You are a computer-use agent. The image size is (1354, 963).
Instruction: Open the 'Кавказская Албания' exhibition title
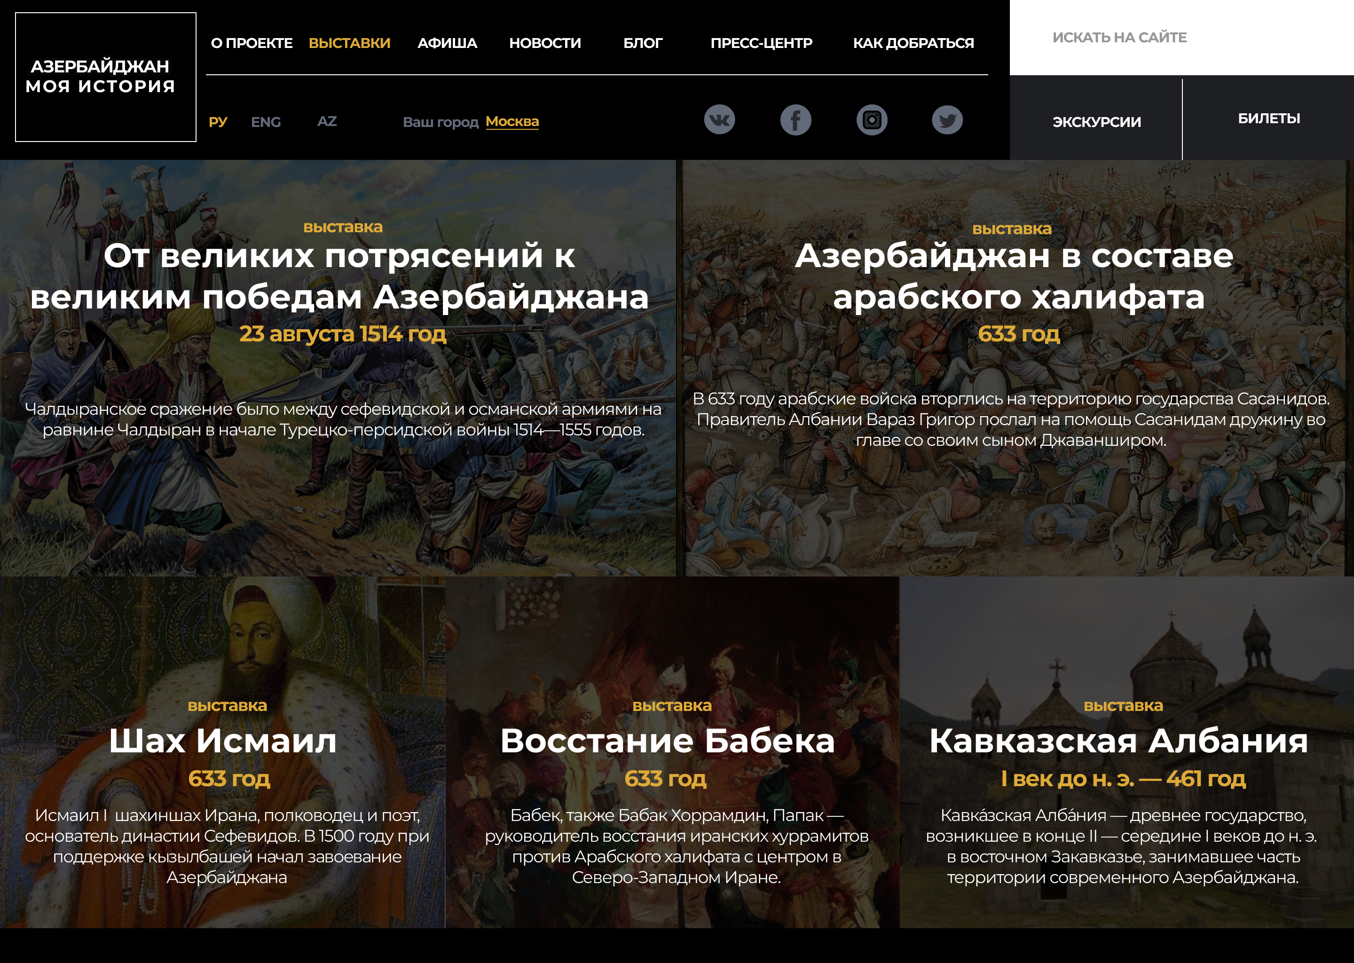click(1118, 741)
